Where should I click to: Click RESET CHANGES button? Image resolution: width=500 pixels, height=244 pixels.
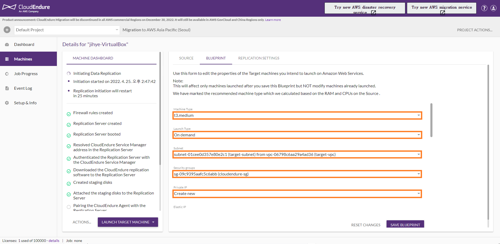(366, 225)
